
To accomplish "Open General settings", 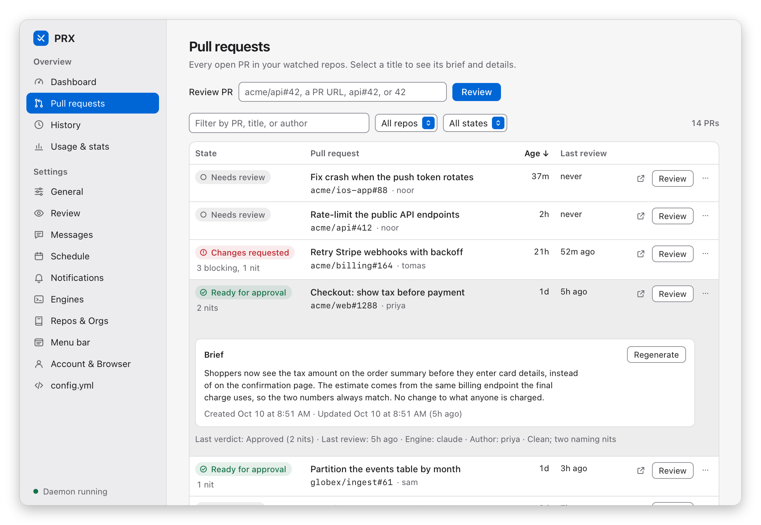I will point(93,192).
